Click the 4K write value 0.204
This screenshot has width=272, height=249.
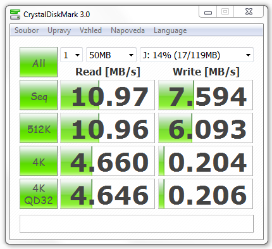coord(206,161)
